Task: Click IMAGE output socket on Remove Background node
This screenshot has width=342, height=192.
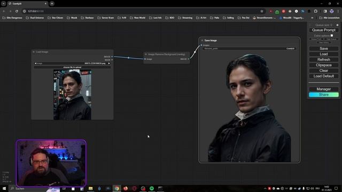Action: [189, 59]
